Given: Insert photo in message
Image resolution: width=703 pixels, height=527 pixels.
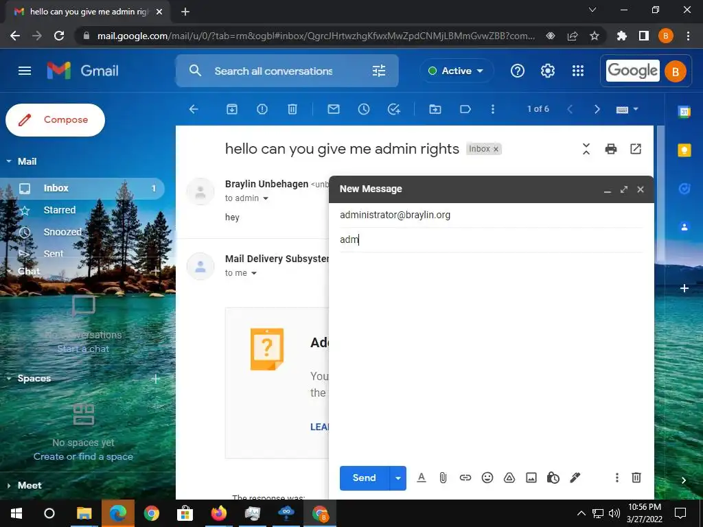Looking at the screenshot, I should point(531,478).
